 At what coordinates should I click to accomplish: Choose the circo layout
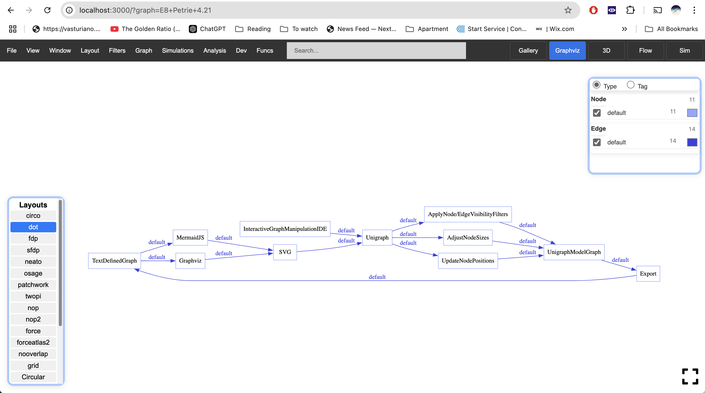pos(33,216)
